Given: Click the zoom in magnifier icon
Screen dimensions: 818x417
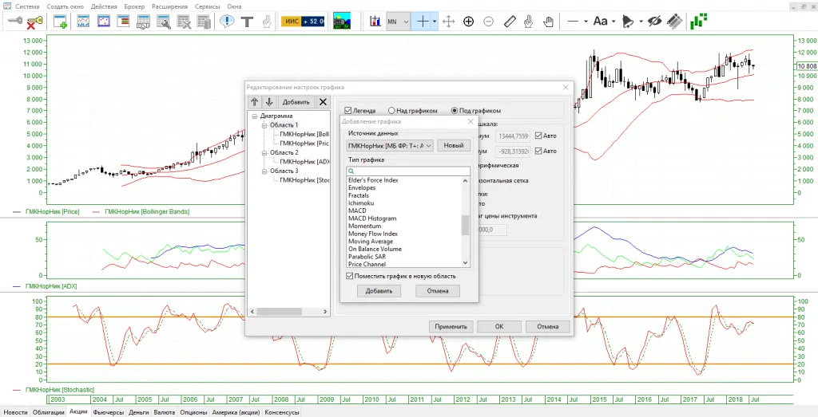Looking at the screenshot, I should pyautogui.click(x=468, y=22).
